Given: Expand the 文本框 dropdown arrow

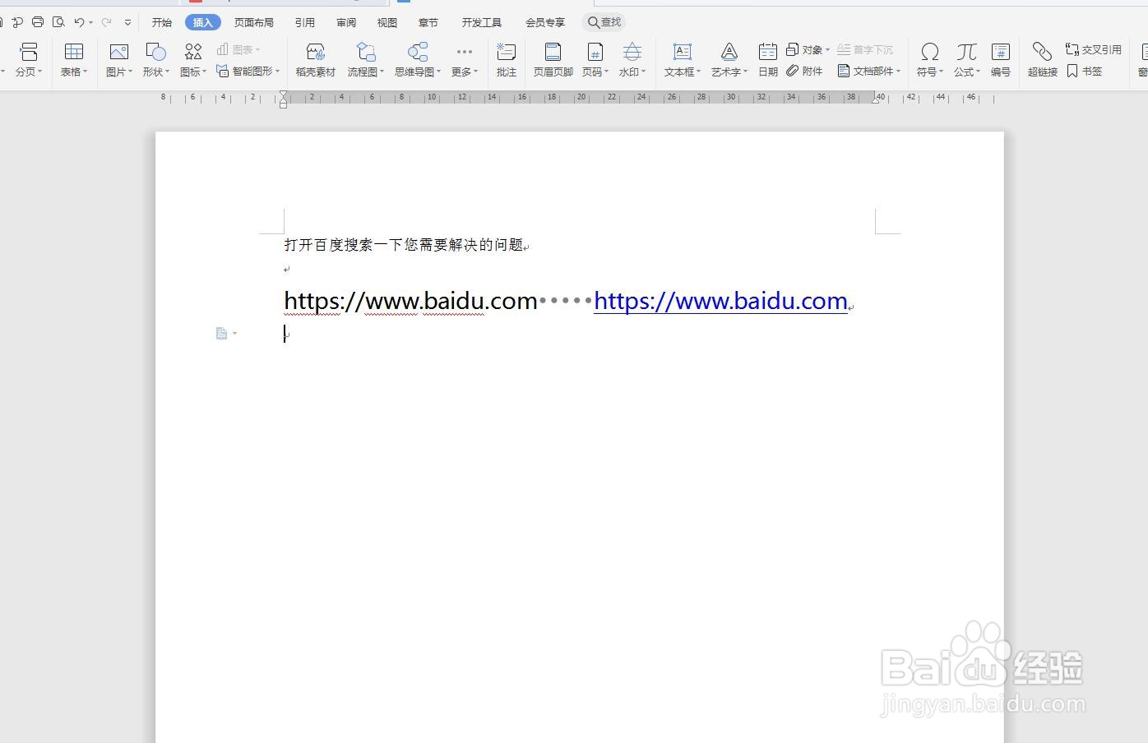Looking at the screenshot, I should (698, 72).
